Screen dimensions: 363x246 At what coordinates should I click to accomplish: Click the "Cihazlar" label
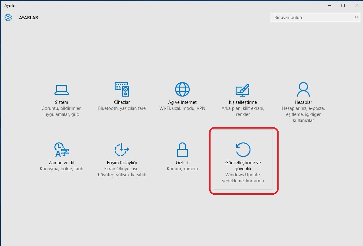(x=122, y=102)
